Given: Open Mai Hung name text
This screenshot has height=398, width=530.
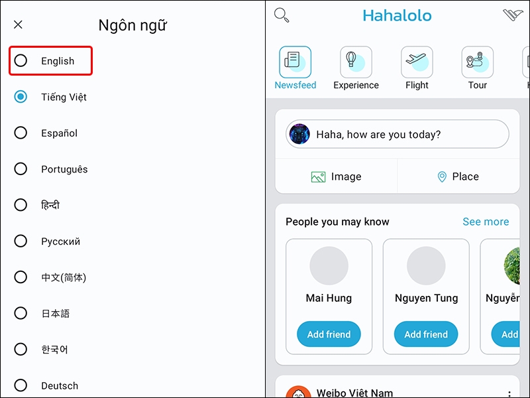Looking at the screenshot, I should pos(329,298).
